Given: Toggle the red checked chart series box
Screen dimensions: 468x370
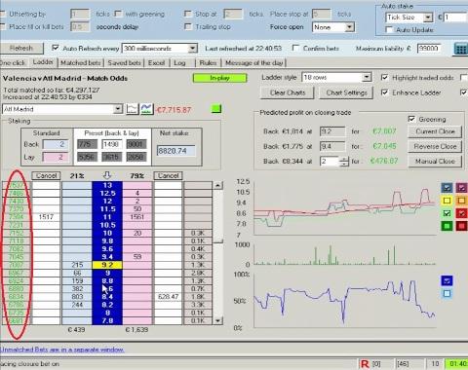Looking at the screenshot, I should click(461, 213).
